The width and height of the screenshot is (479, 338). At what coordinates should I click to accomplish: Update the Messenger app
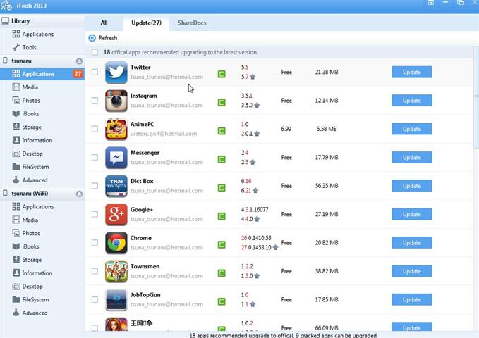coord(412,158)
